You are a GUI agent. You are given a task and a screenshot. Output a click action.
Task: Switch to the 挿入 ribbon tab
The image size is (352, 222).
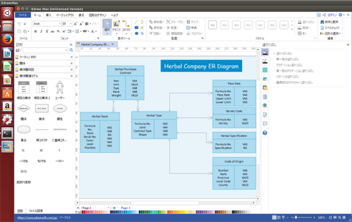pos(49,15)
